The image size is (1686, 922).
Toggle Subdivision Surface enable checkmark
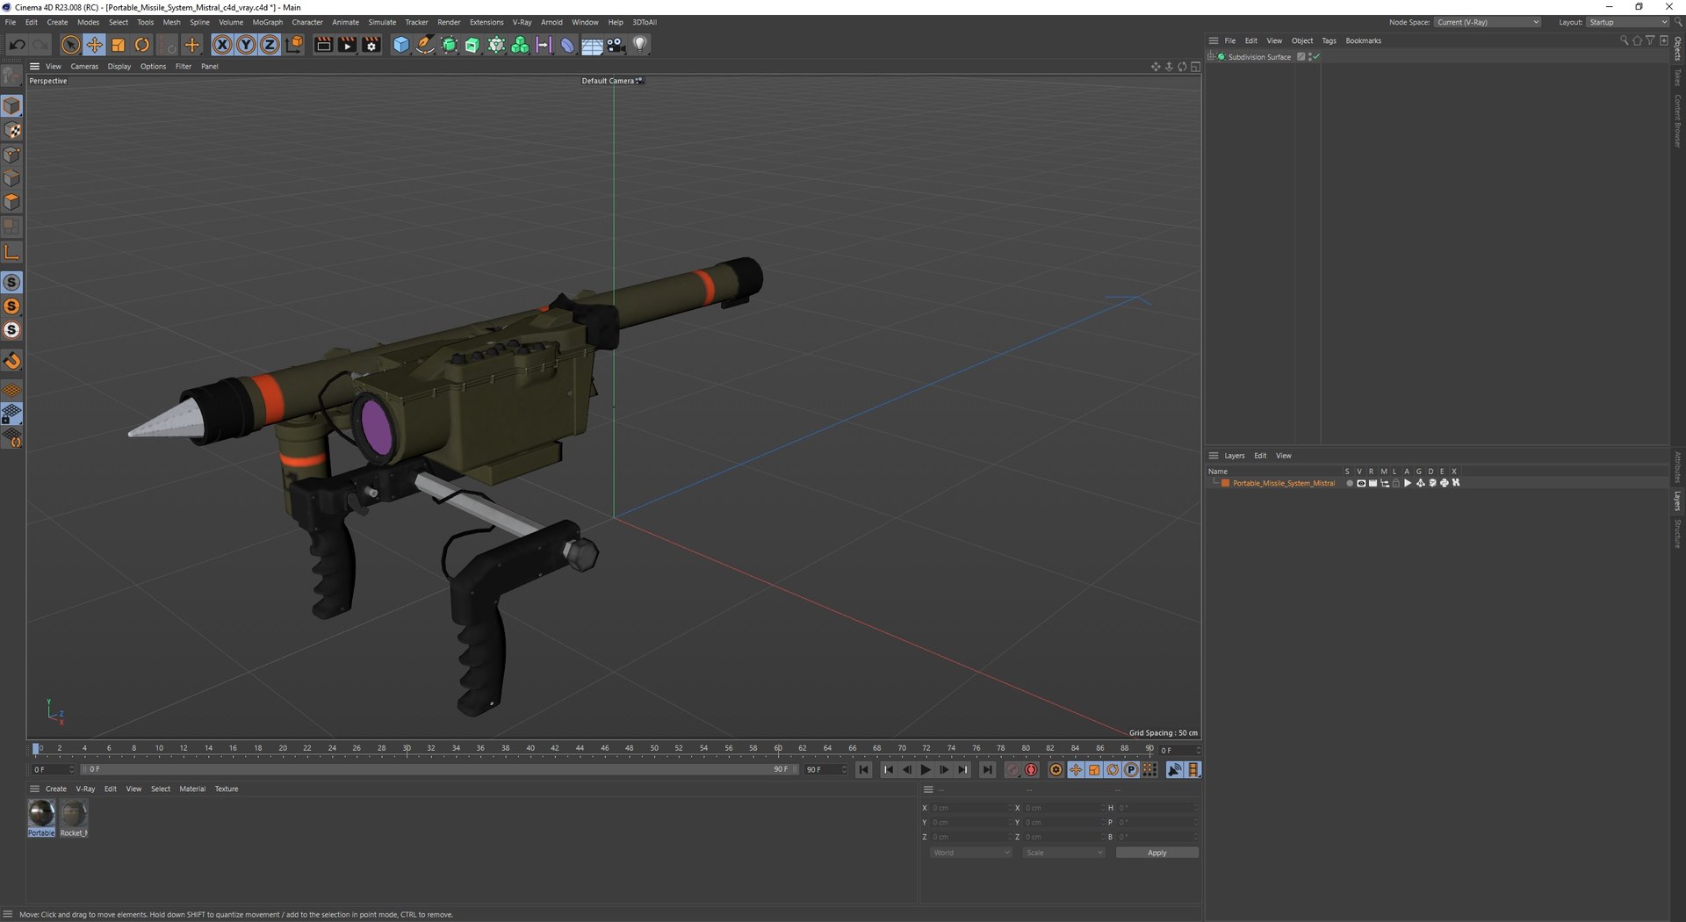(1316, 57)
